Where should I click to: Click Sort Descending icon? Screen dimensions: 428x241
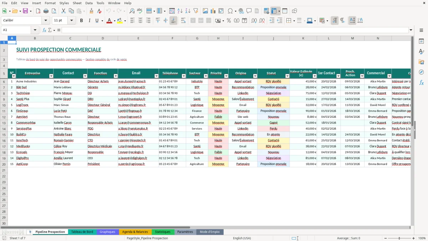click(188, 11)
